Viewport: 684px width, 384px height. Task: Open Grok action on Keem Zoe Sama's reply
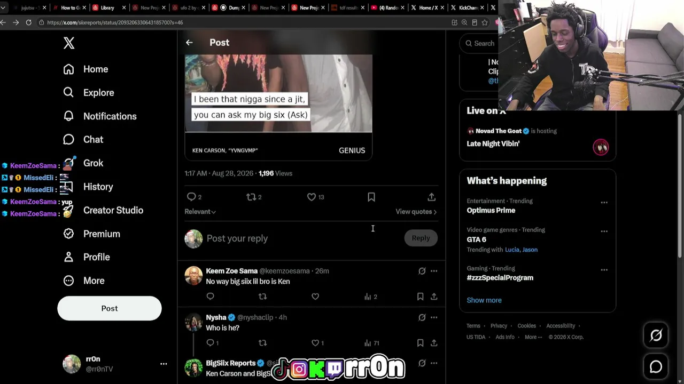[422, 271]
